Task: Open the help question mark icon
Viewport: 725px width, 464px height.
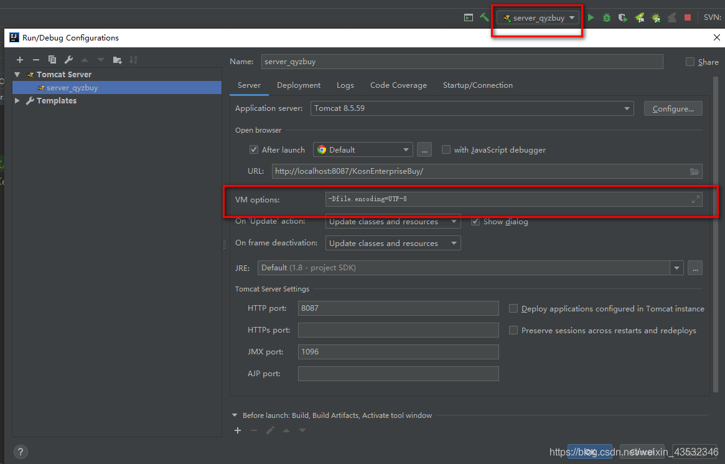Action: pyautogui.click(x=21, y=452)
